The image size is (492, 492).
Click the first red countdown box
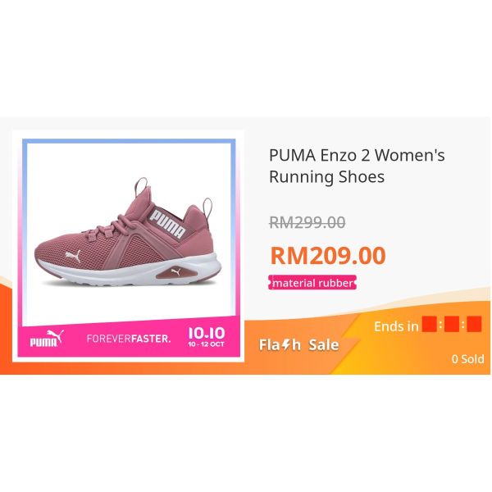[429, 324]
